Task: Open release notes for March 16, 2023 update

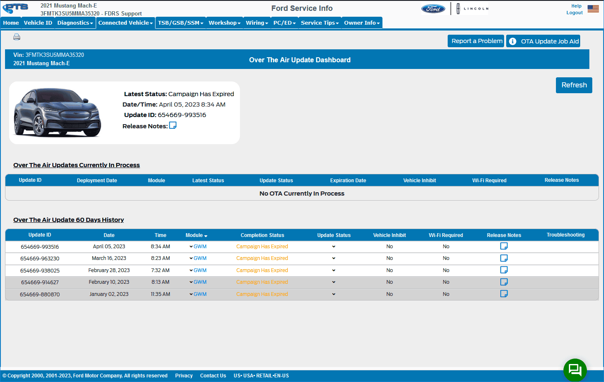Action: [504, 258]
